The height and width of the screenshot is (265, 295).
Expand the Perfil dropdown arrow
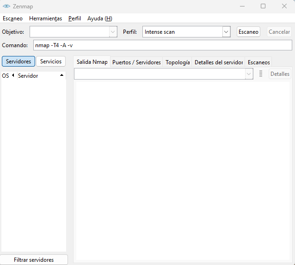click(226, 32)
